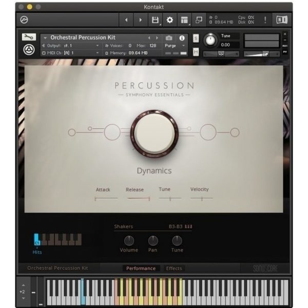Mute the instrument with M button

point(196,52)
